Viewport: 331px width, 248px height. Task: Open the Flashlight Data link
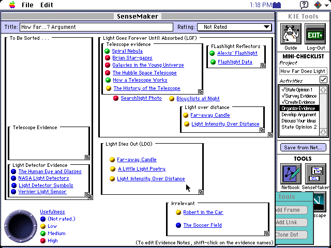click(235, 62)
